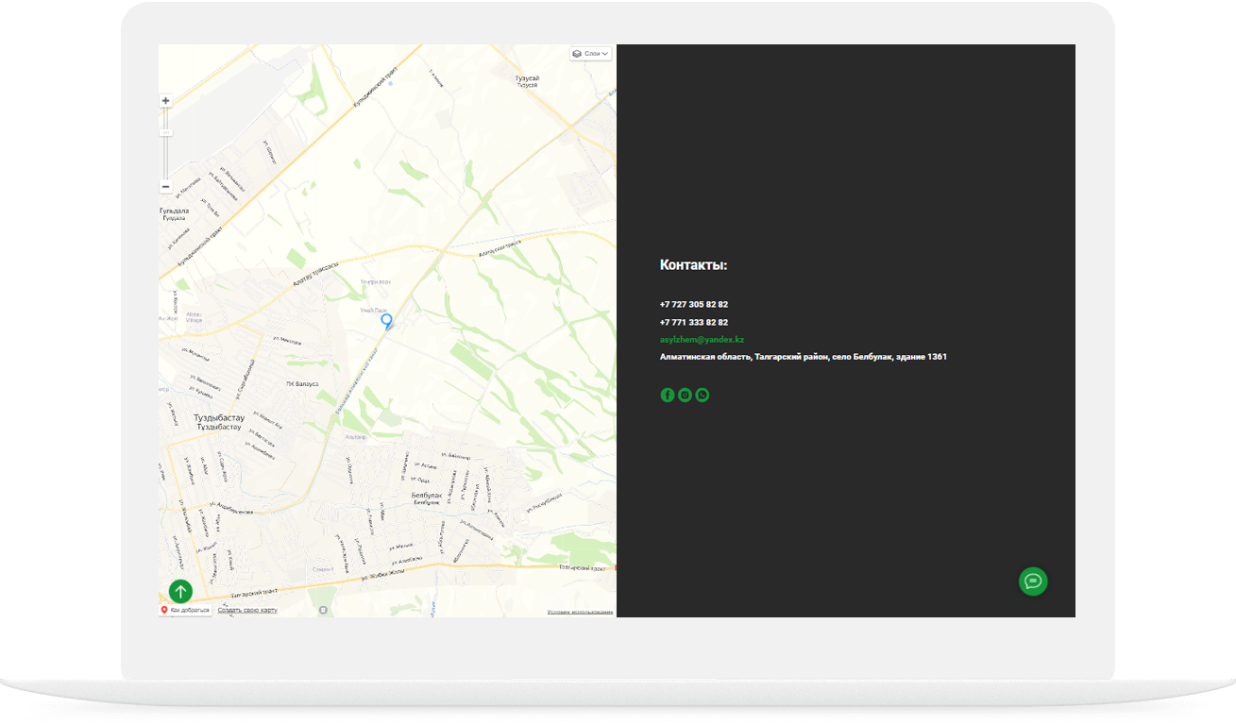Click the Контакты: heading

(x=693, y=265)
